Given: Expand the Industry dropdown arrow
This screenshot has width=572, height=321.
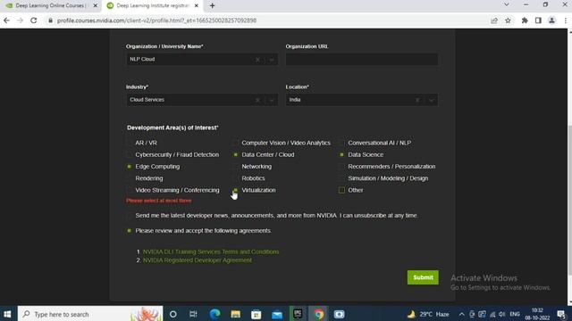Looking at the screenshot, I should point(272,100).
